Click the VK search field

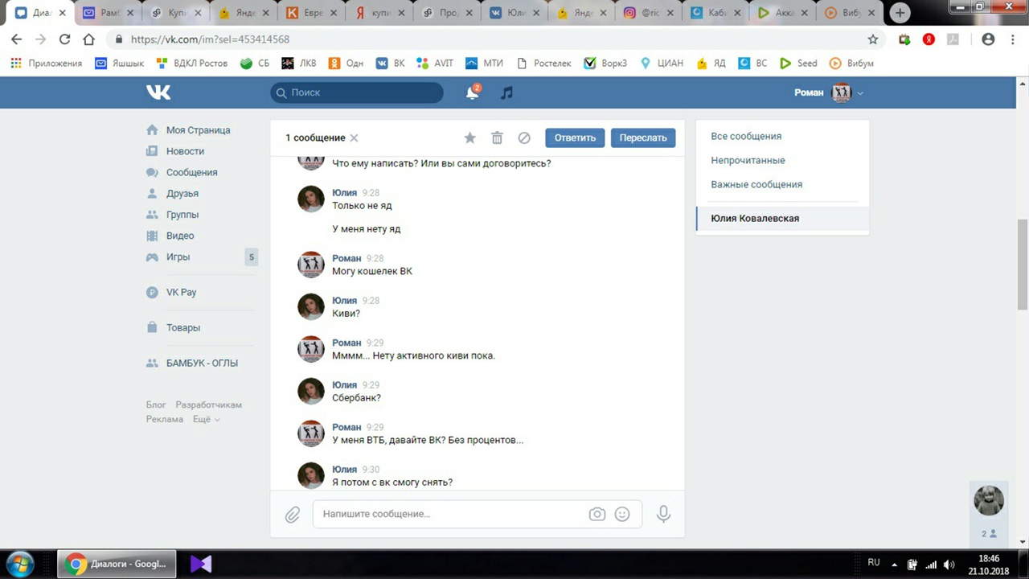click(x=357, y=92)
